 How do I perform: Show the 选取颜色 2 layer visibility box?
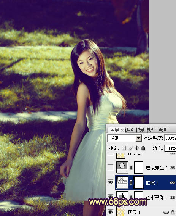coord(111,168)
